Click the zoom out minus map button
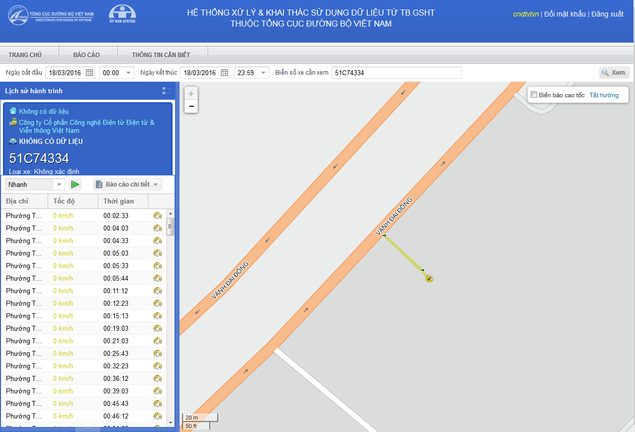The width and height of the screenshot is (635, 432). [191, 106]
